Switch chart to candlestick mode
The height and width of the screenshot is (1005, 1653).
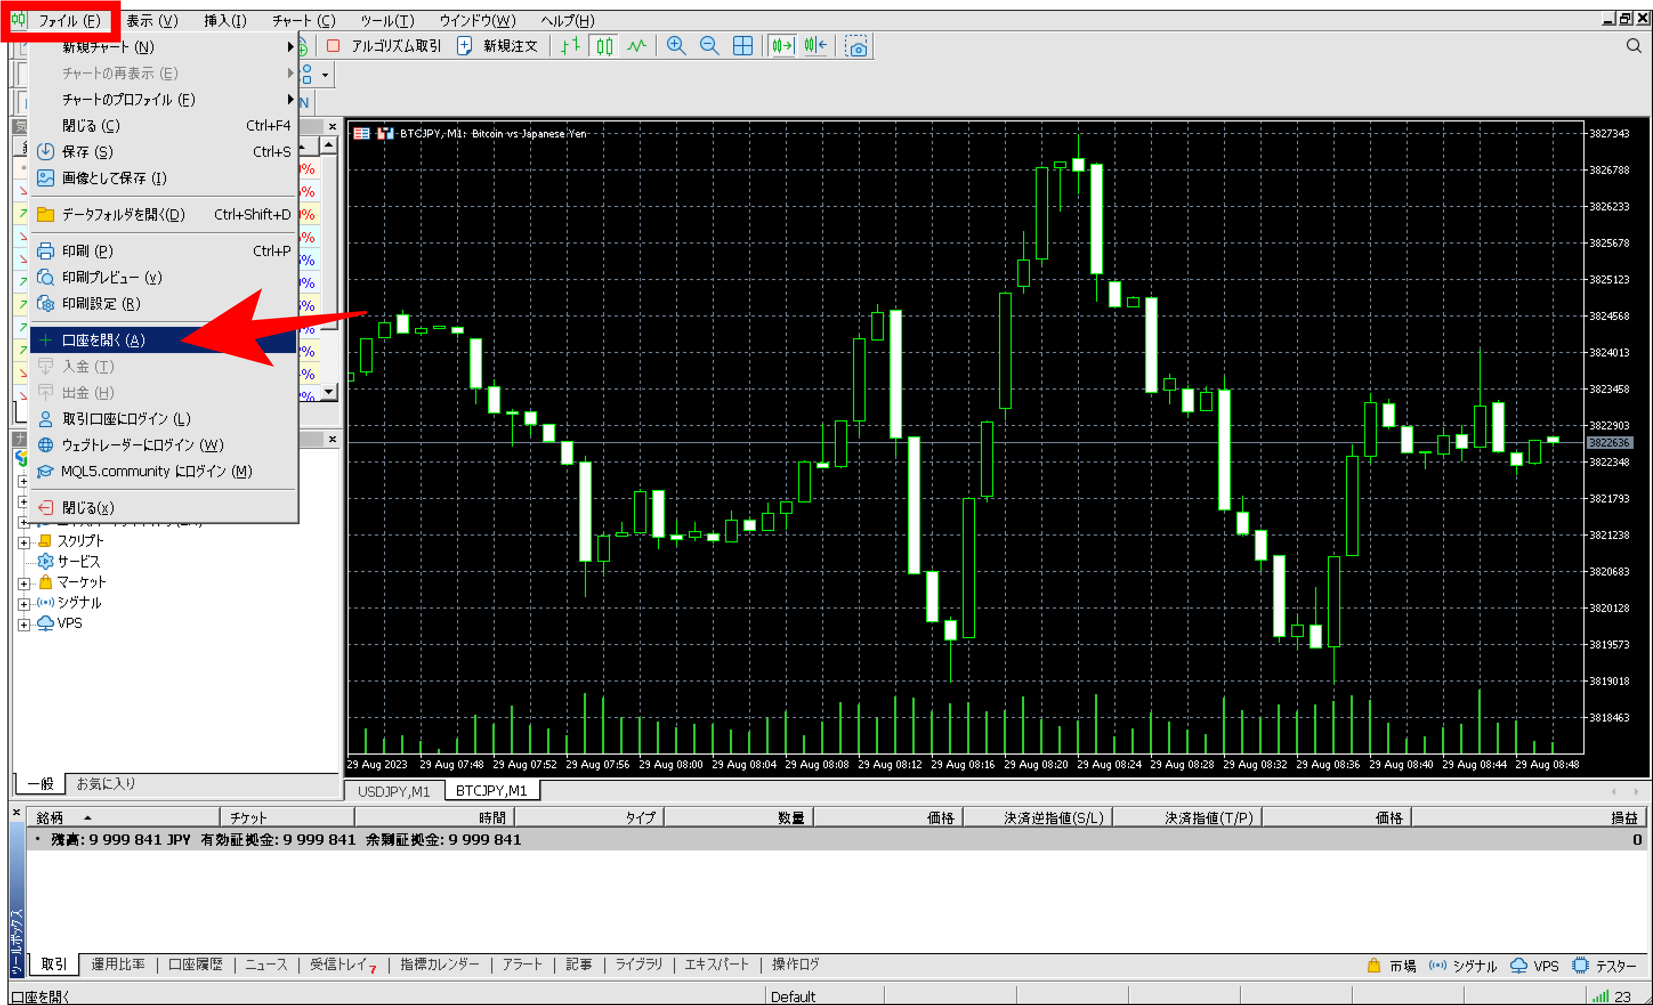pos(604,46)
